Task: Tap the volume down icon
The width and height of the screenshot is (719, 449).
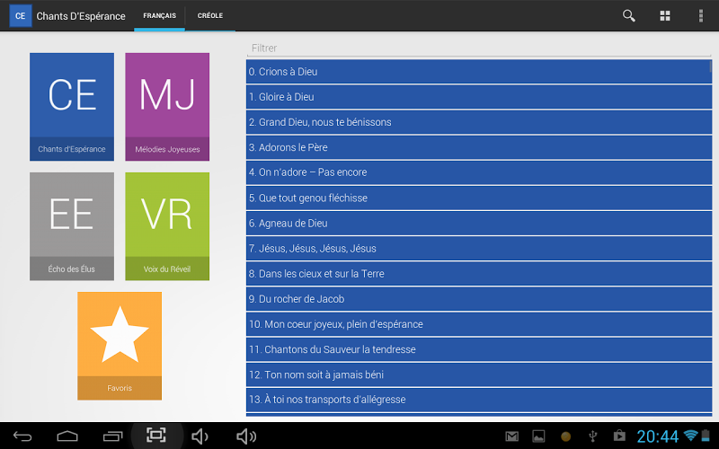Action: [x=200, y=436]
